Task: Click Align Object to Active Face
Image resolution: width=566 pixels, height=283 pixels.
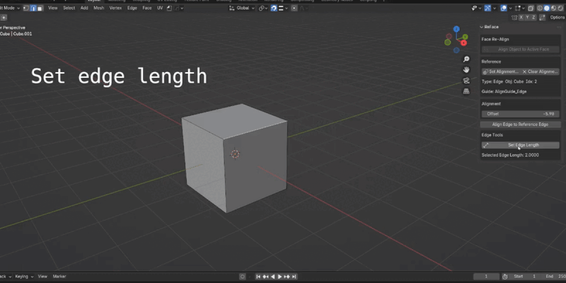Action: (x=521, y=49)
